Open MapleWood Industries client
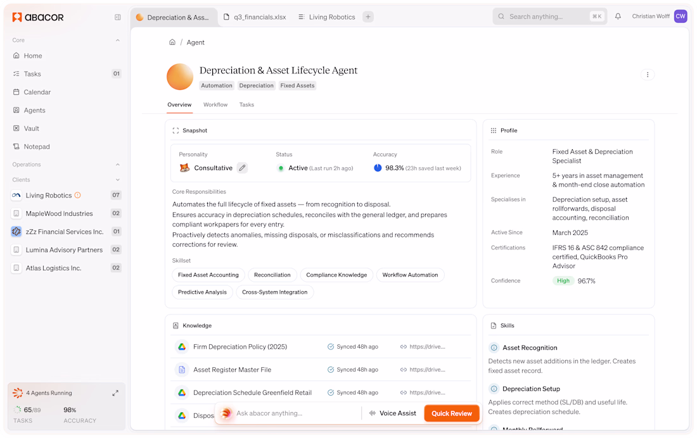This screenshot has height=438, width=697. (x=67, y=213)
